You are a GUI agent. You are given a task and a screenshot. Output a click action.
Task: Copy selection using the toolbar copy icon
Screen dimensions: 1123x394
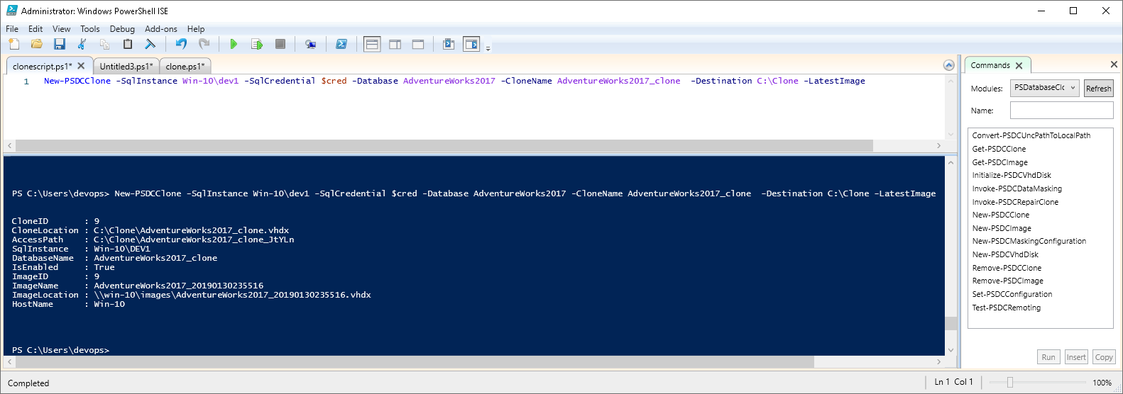pos(104,44)
